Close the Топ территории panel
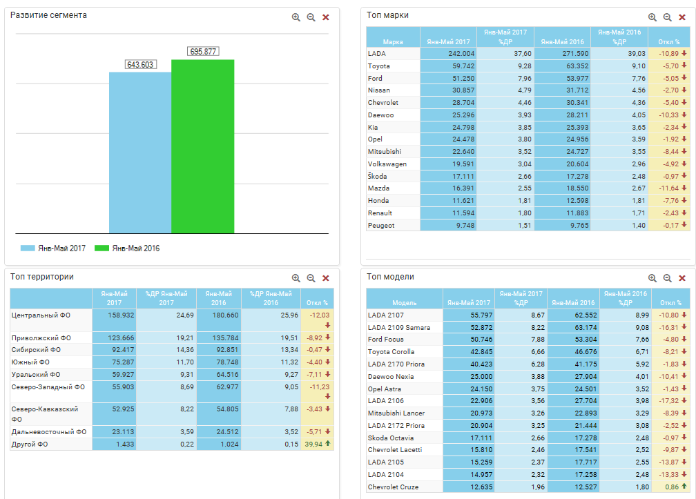 (x=326, y=278)
